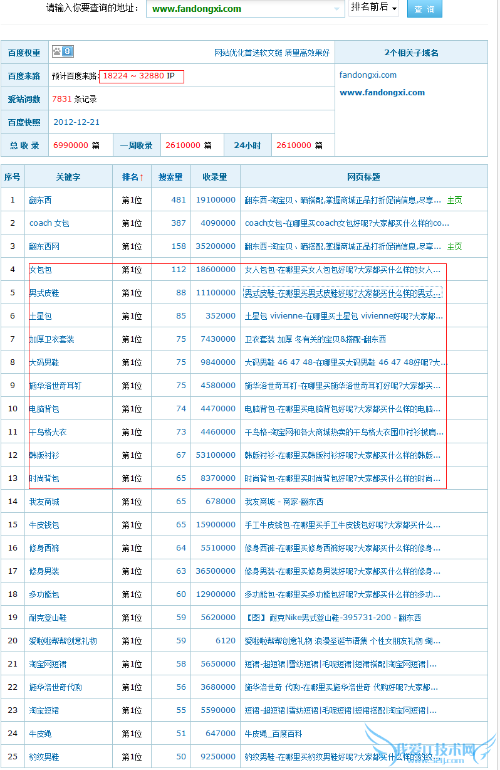Open the 卫衣套装 加厚 page title link
This screenshot has height=770, width=500.
click(315, 340)
